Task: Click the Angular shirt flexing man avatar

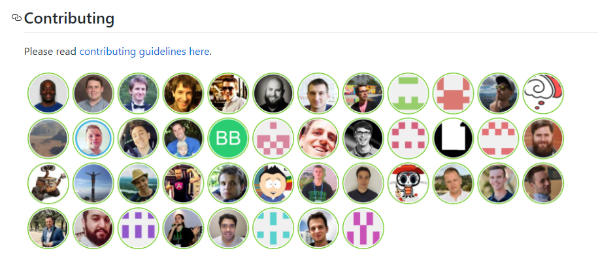Action: (x=183, y=183)
